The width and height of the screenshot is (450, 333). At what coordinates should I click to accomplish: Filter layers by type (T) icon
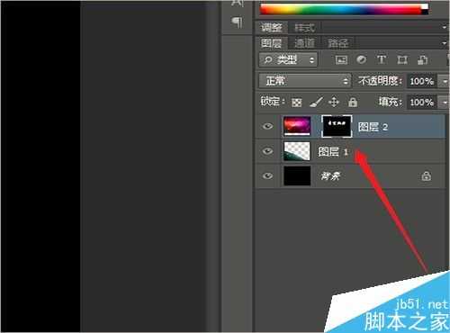(x=382, y=59)
